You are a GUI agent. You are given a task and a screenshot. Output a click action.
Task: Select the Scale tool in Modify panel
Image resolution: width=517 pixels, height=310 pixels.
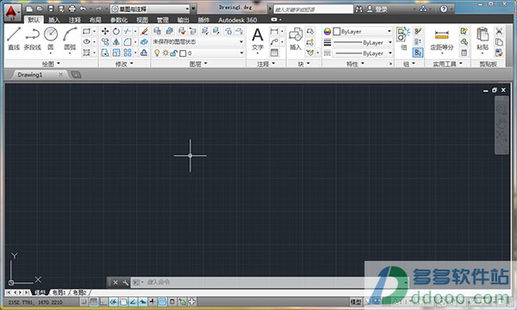coord(116,53)
